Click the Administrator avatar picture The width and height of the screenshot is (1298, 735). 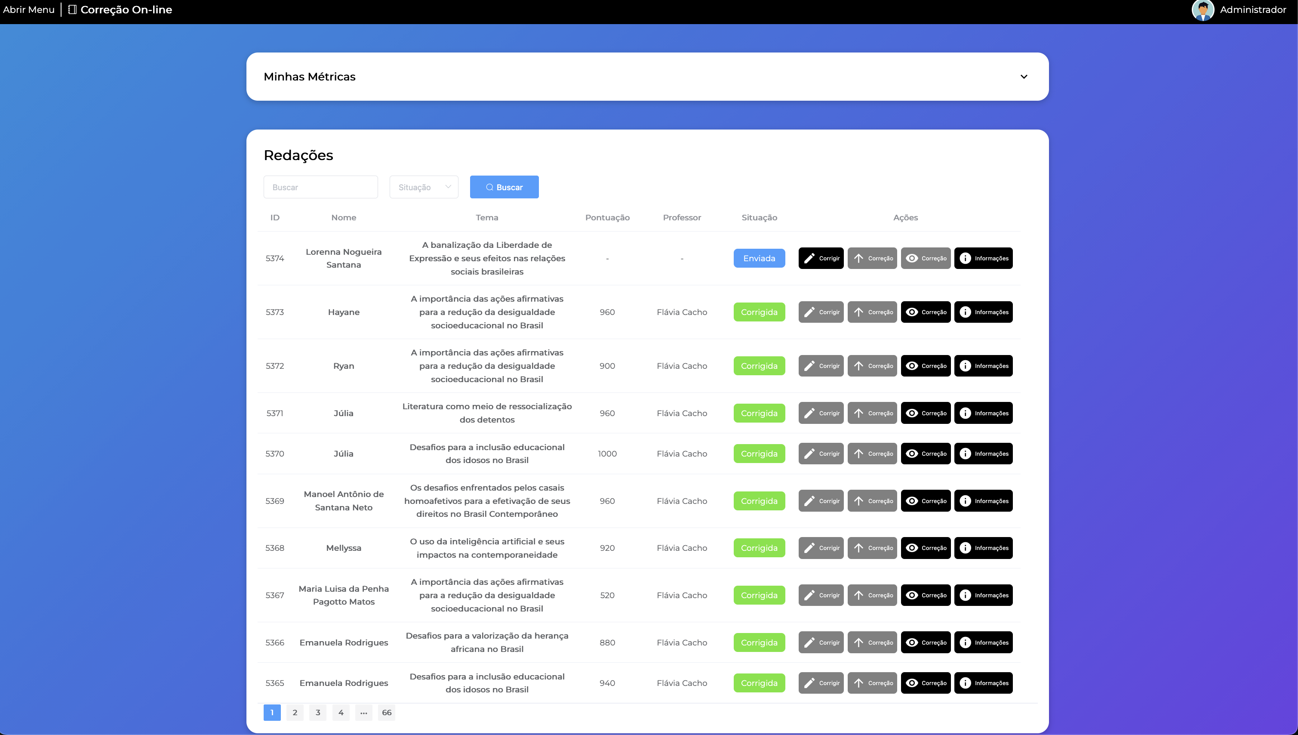tap(1204, 10)
